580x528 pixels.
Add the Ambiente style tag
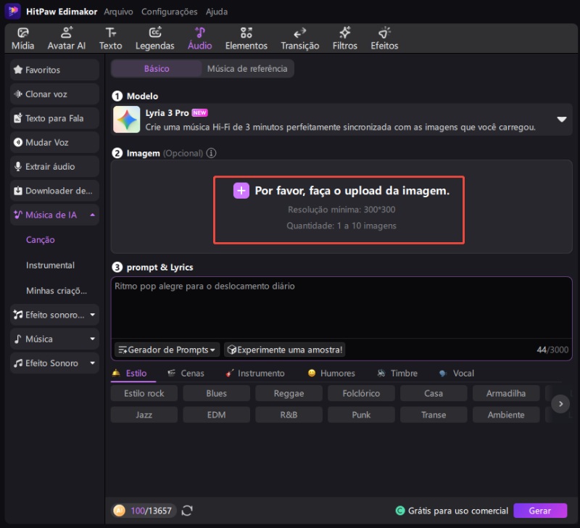tap(506, 415)
